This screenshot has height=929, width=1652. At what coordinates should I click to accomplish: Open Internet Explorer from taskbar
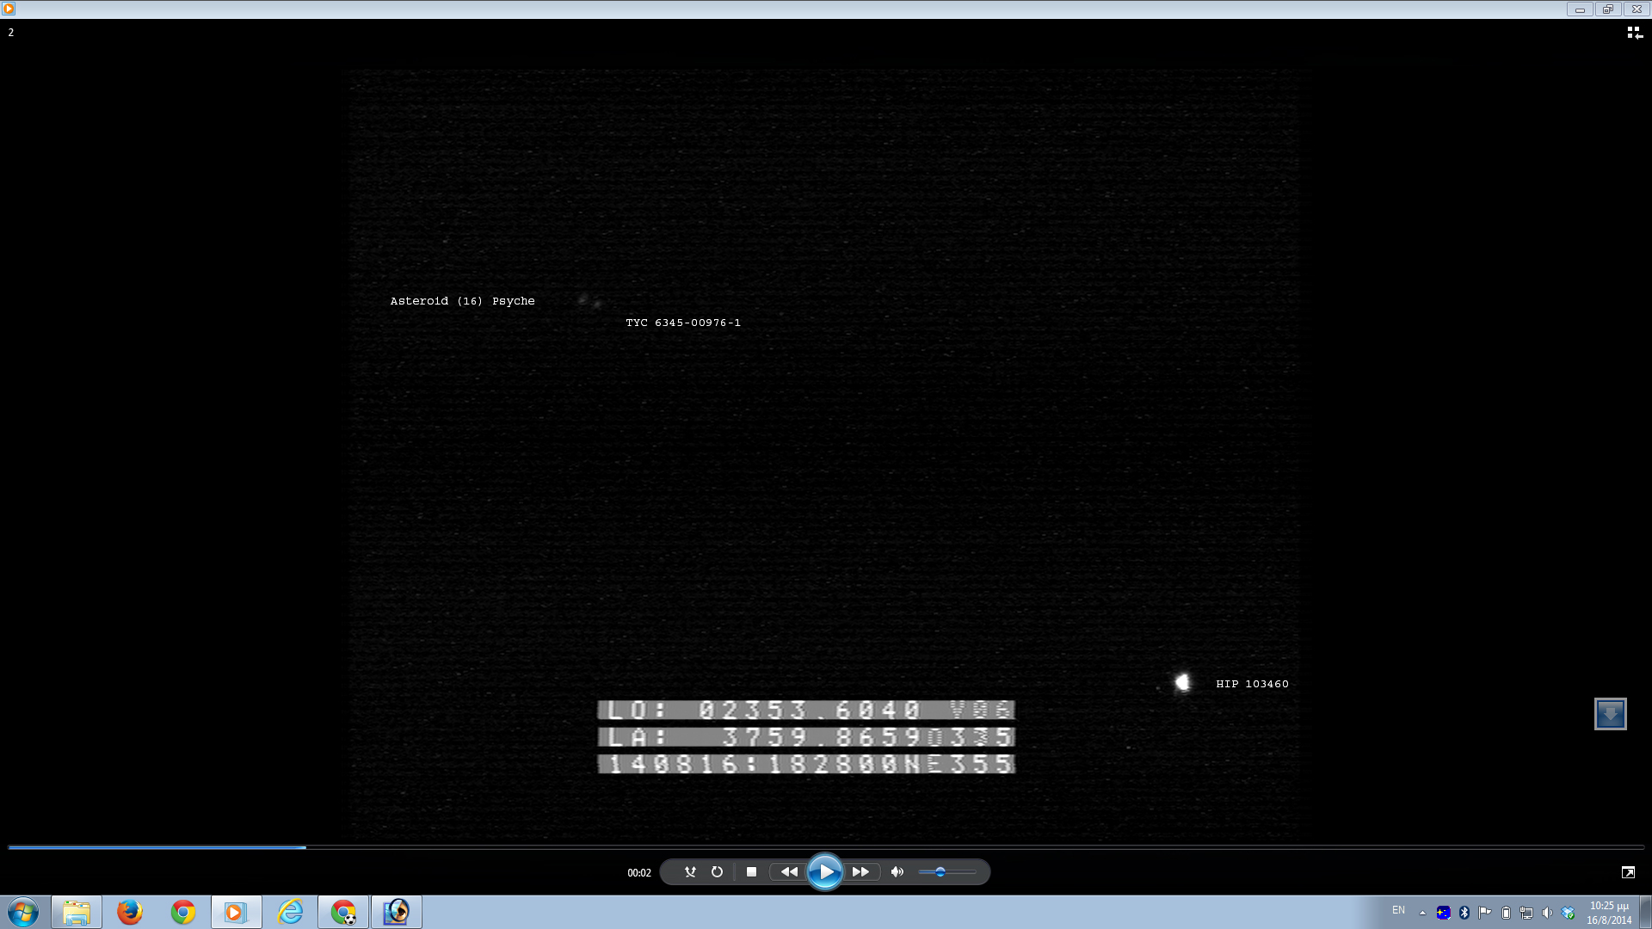tap(290, 912)
